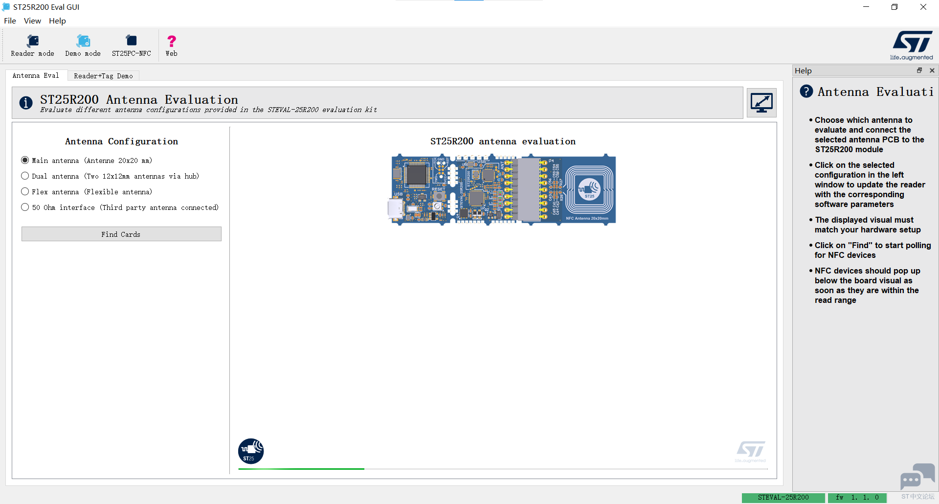Minimize the ST25R200 Eval GUI window
Screen dimensions: 939x504
pos(866,7)
